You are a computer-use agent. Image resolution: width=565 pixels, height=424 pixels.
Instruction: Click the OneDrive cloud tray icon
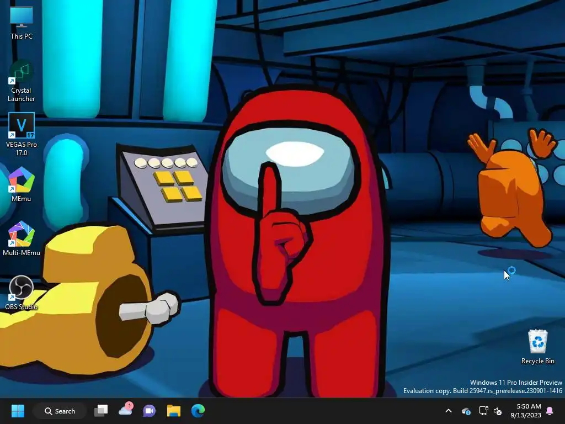click(x=466, y=411)
